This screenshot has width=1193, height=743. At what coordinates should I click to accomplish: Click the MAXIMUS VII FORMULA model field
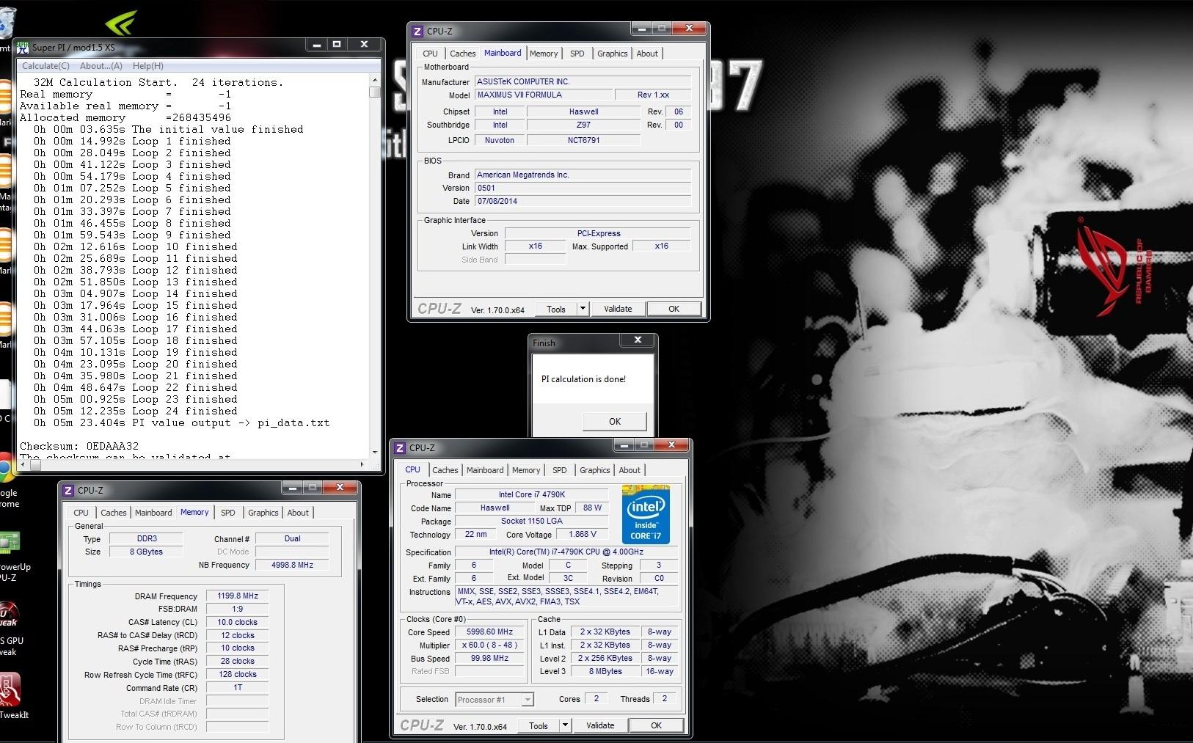(544, 95)
